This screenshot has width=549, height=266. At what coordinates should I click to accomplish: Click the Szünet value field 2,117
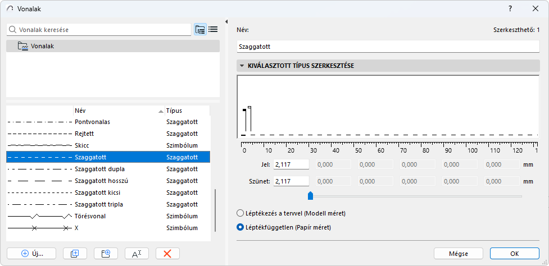coord(291,181)
